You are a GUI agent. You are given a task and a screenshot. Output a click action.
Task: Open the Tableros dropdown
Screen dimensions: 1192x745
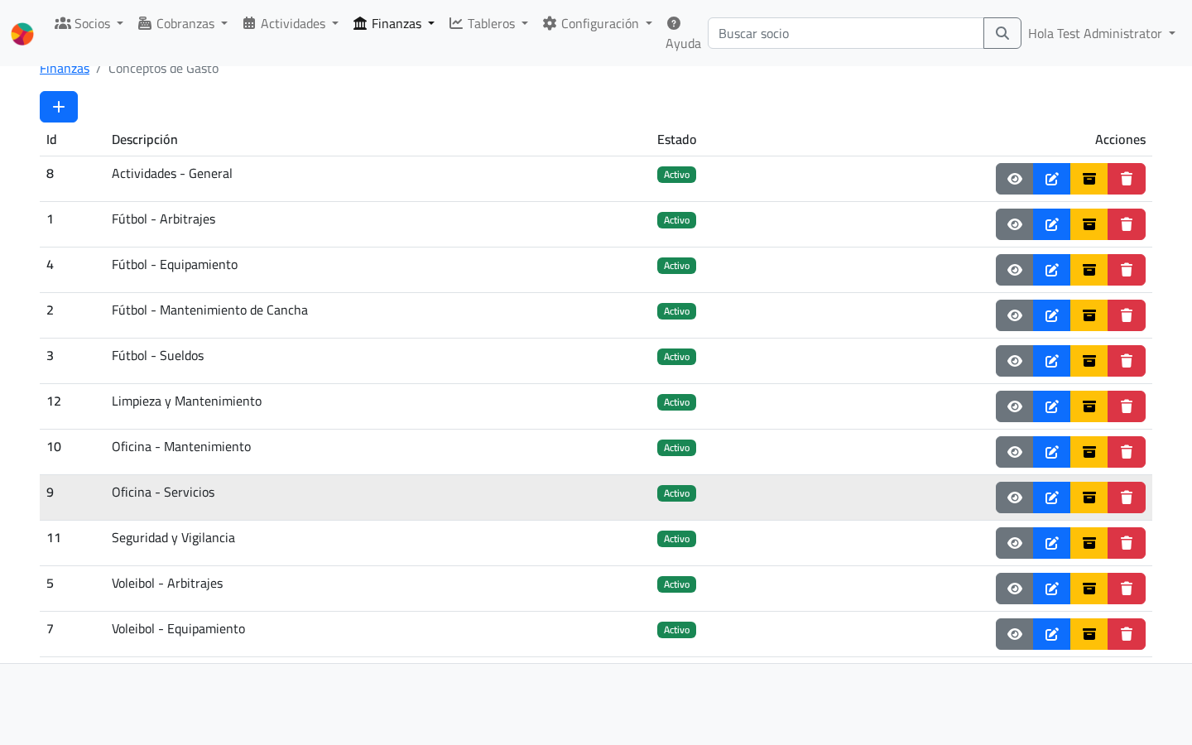(x=488, y=23)
